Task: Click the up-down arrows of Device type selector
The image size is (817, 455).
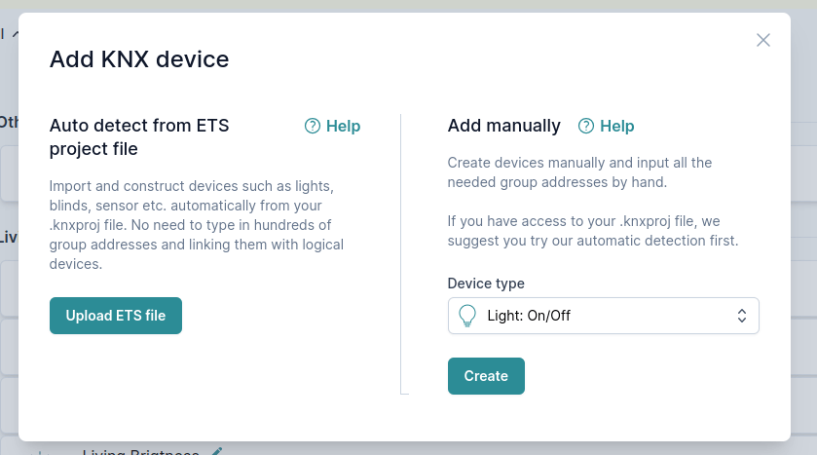Action: pyautogui.click(x=742, y=316)
